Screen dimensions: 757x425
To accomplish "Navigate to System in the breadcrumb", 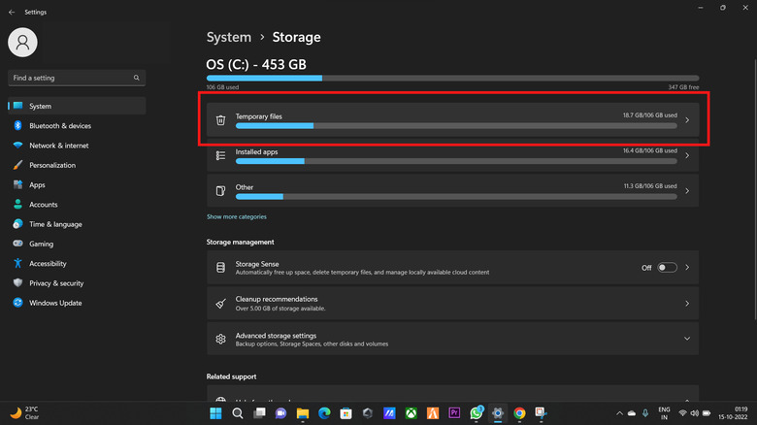I will click(x=228, y=37).
